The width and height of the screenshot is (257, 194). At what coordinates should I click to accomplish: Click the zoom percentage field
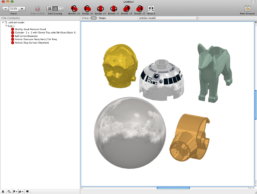(14, 9)
